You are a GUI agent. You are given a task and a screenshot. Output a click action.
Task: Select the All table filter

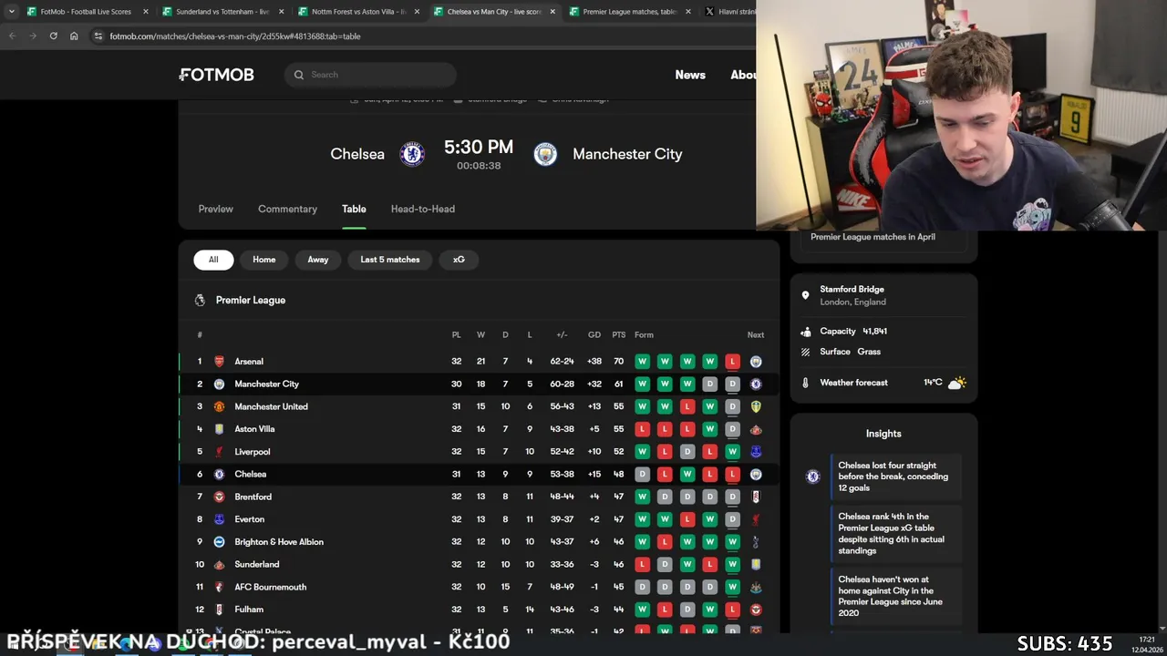point(213,260)
